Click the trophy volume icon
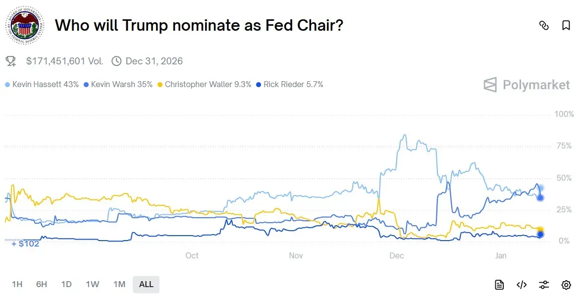581x298 pixels. [x=10, y=61]
